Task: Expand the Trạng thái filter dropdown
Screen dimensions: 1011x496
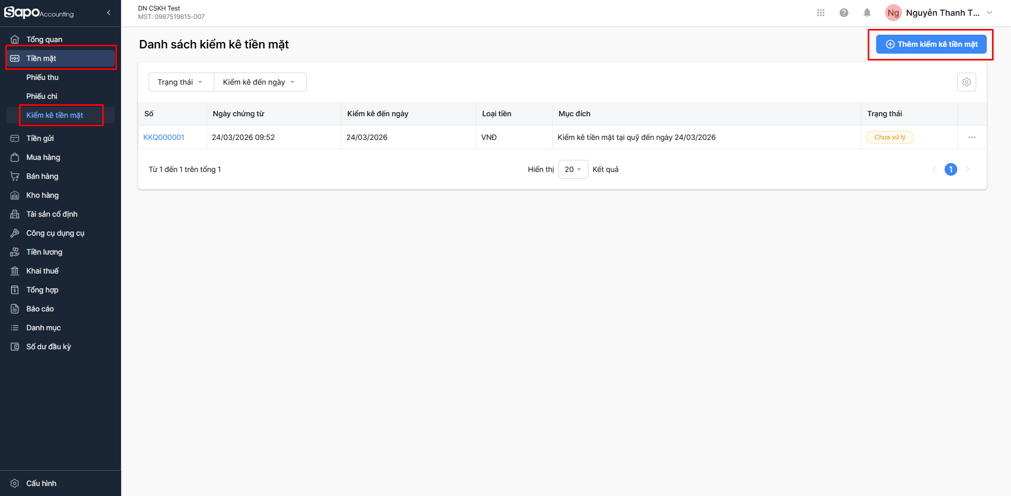Action: (x=181, y=82)
